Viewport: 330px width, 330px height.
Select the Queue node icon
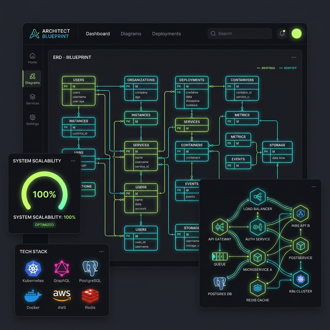point(220,256)
